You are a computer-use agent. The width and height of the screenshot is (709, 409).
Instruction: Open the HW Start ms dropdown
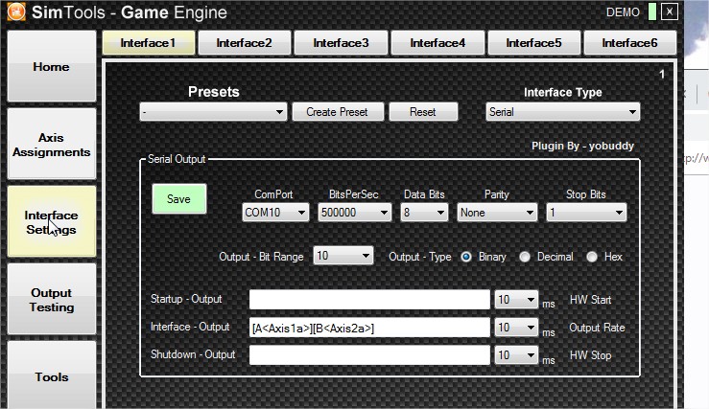click(x=516, y=300)
